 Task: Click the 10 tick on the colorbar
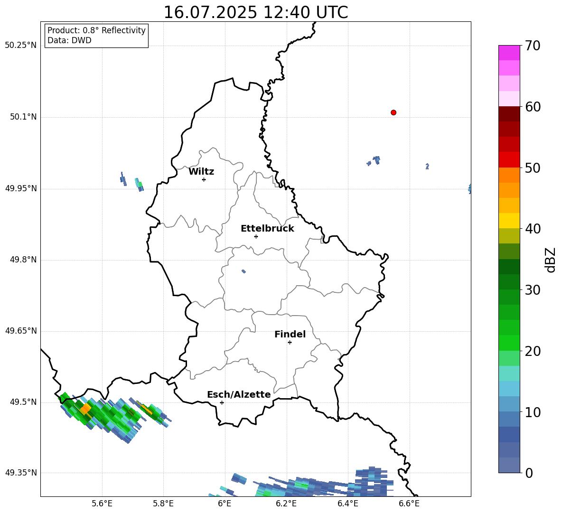pyautogui.click(x=533, y=412)
